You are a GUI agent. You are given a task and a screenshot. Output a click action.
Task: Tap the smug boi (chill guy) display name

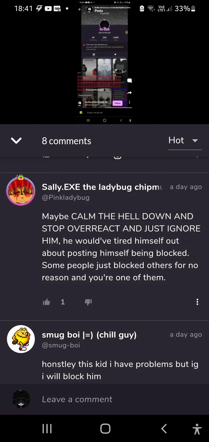[89, 335]
